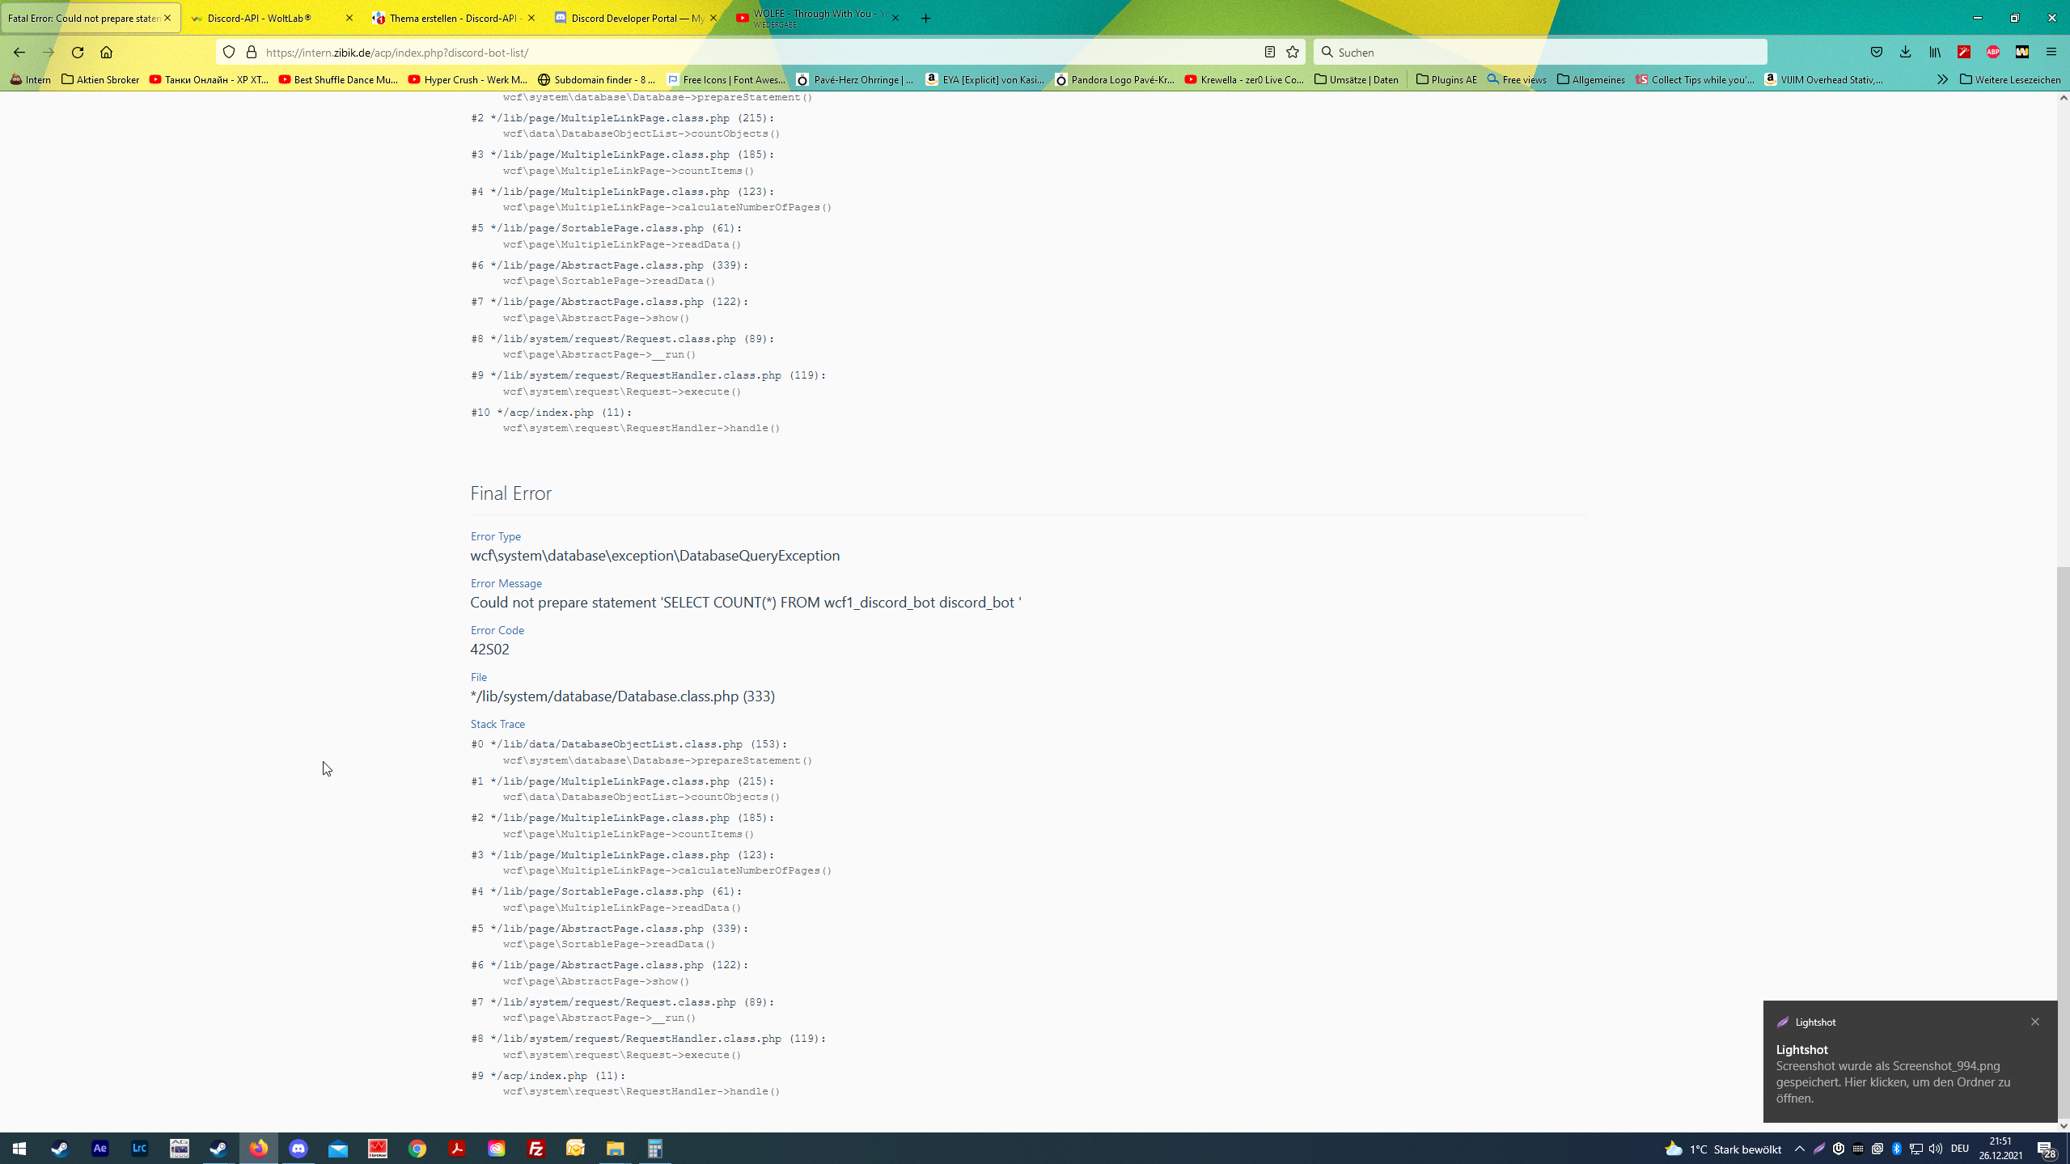
Task: Expand hidden system tray icons
Action: [1799, 1149]
